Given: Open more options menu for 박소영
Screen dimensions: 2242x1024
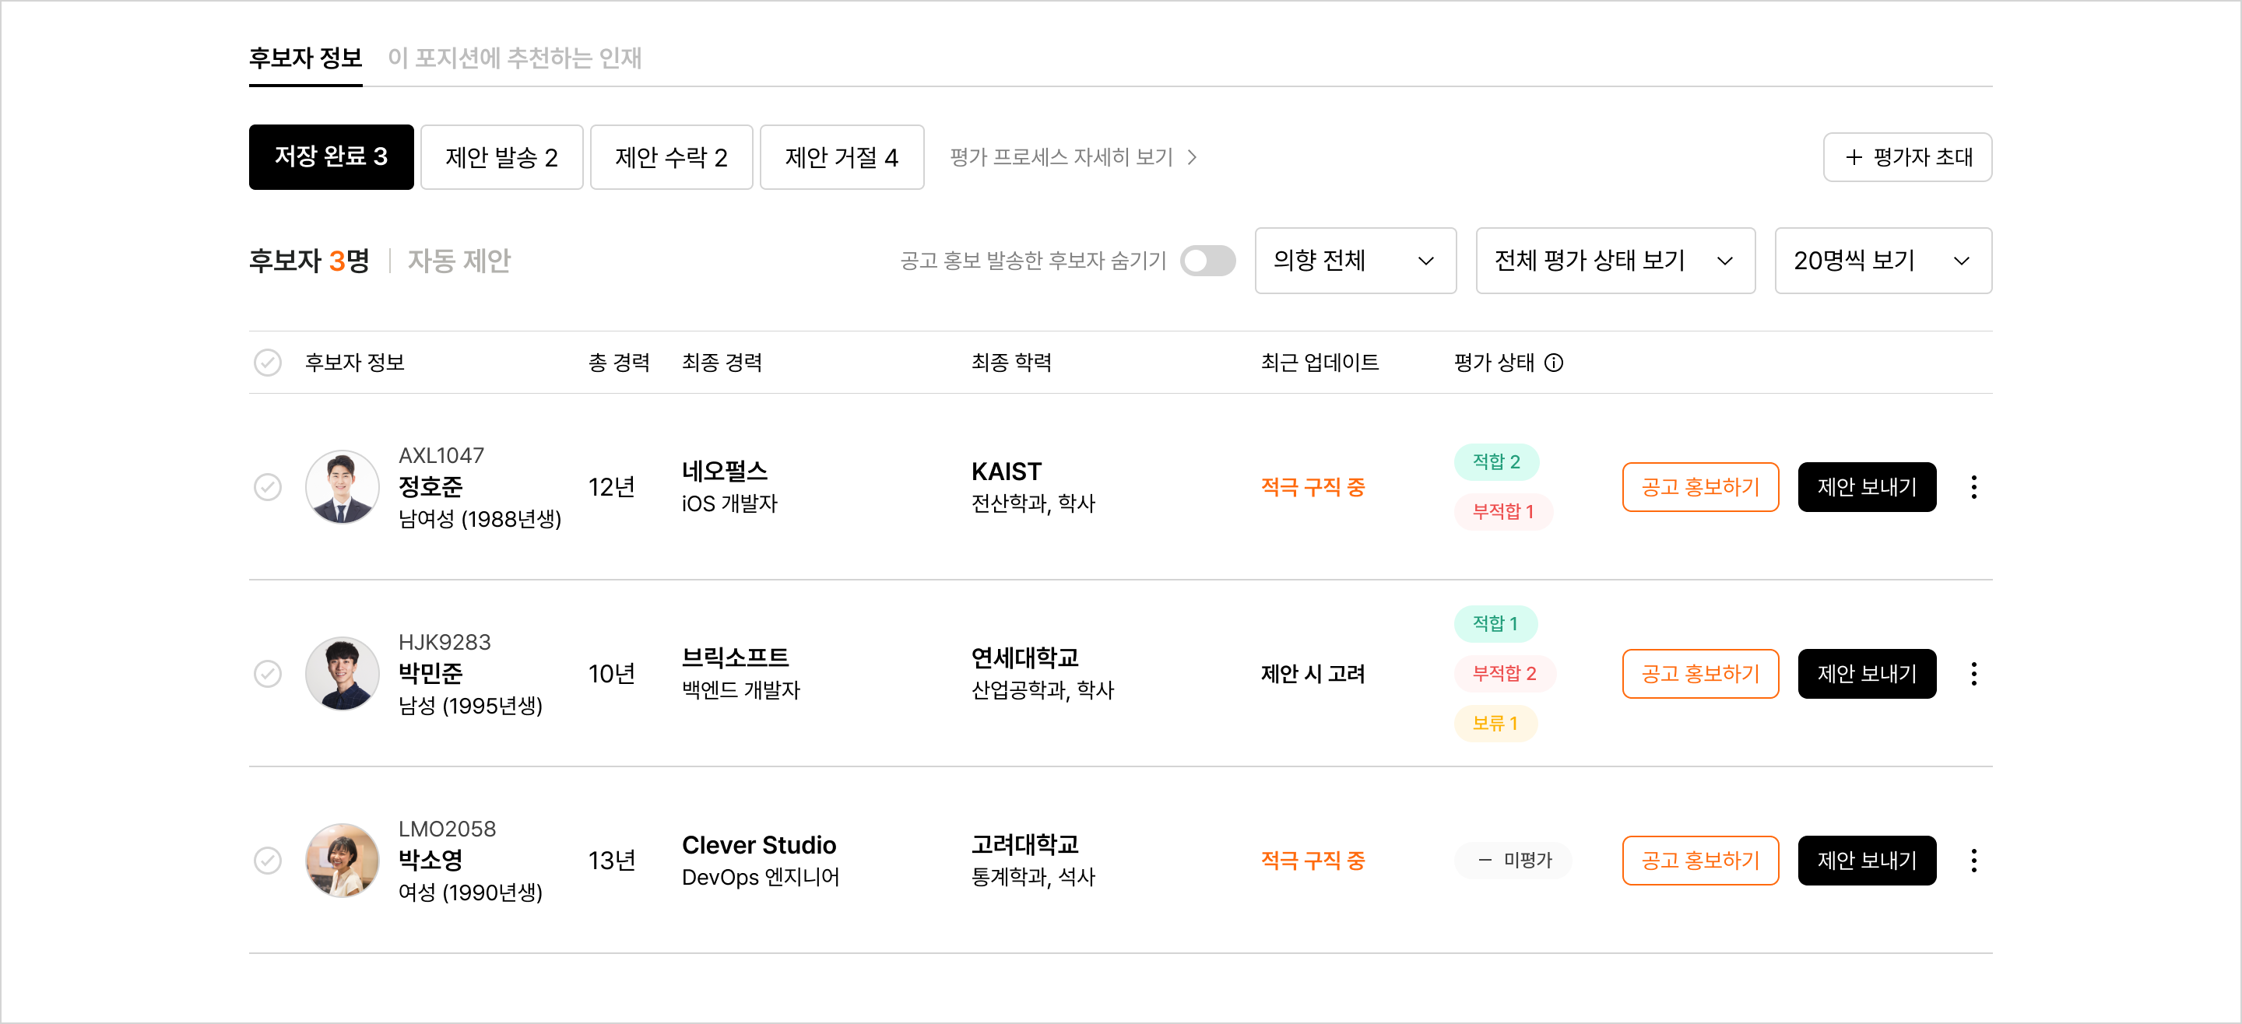Looking at the screenshot, I should pyautogui.click(x=1973, y=861).
